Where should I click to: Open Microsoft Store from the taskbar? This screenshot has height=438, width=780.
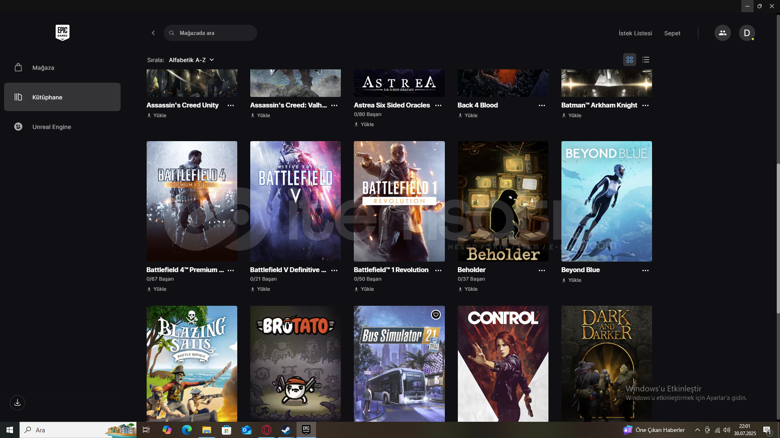(x=227, y=430)
